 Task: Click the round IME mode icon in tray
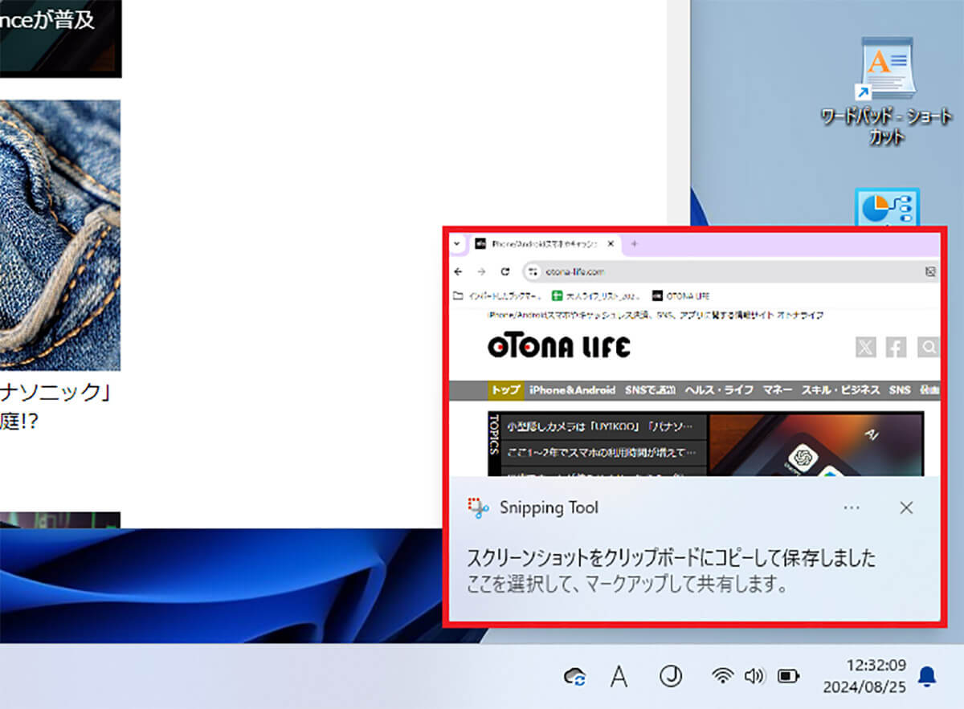click(670, 677)
